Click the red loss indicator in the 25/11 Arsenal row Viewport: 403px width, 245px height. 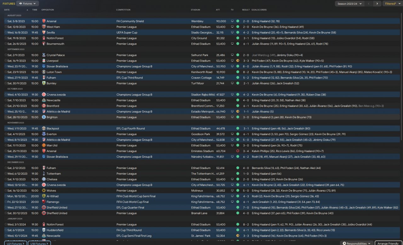click(238, 151)
